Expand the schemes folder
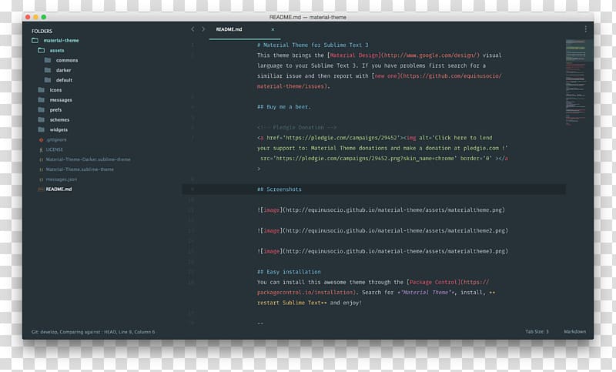This screenshot has width=616, height=372. pos(59,119)
